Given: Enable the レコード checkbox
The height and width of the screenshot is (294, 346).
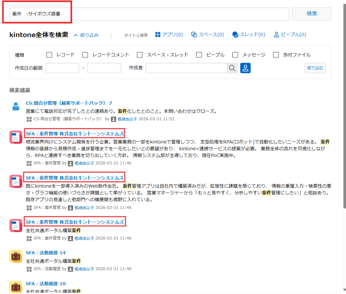Looking at the screenshot, I should click(49, 55).
